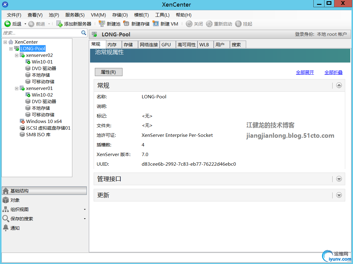The height and width of the screenshot is (264, 353).
Task: Collapse the LONG-Pool tree node
Action: coord(11,48)
